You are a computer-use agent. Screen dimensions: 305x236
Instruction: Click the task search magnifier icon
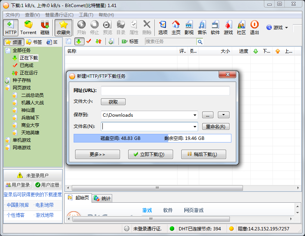coord(200,42)
